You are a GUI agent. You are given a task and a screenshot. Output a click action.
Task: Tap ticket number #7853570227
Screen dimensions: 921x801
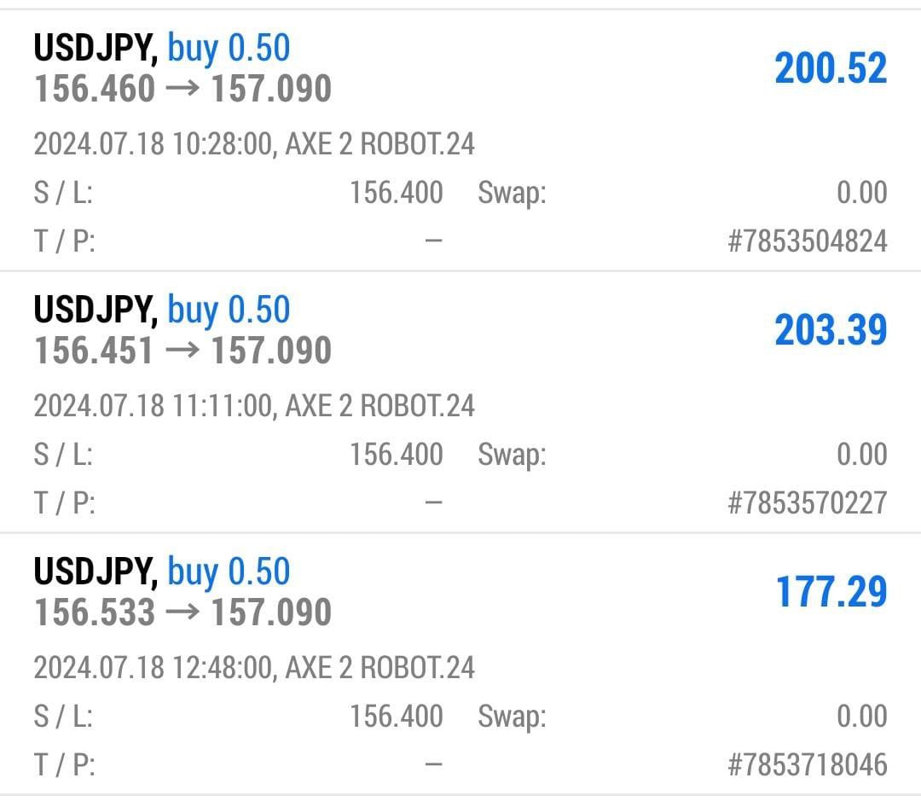pos(807,503)
